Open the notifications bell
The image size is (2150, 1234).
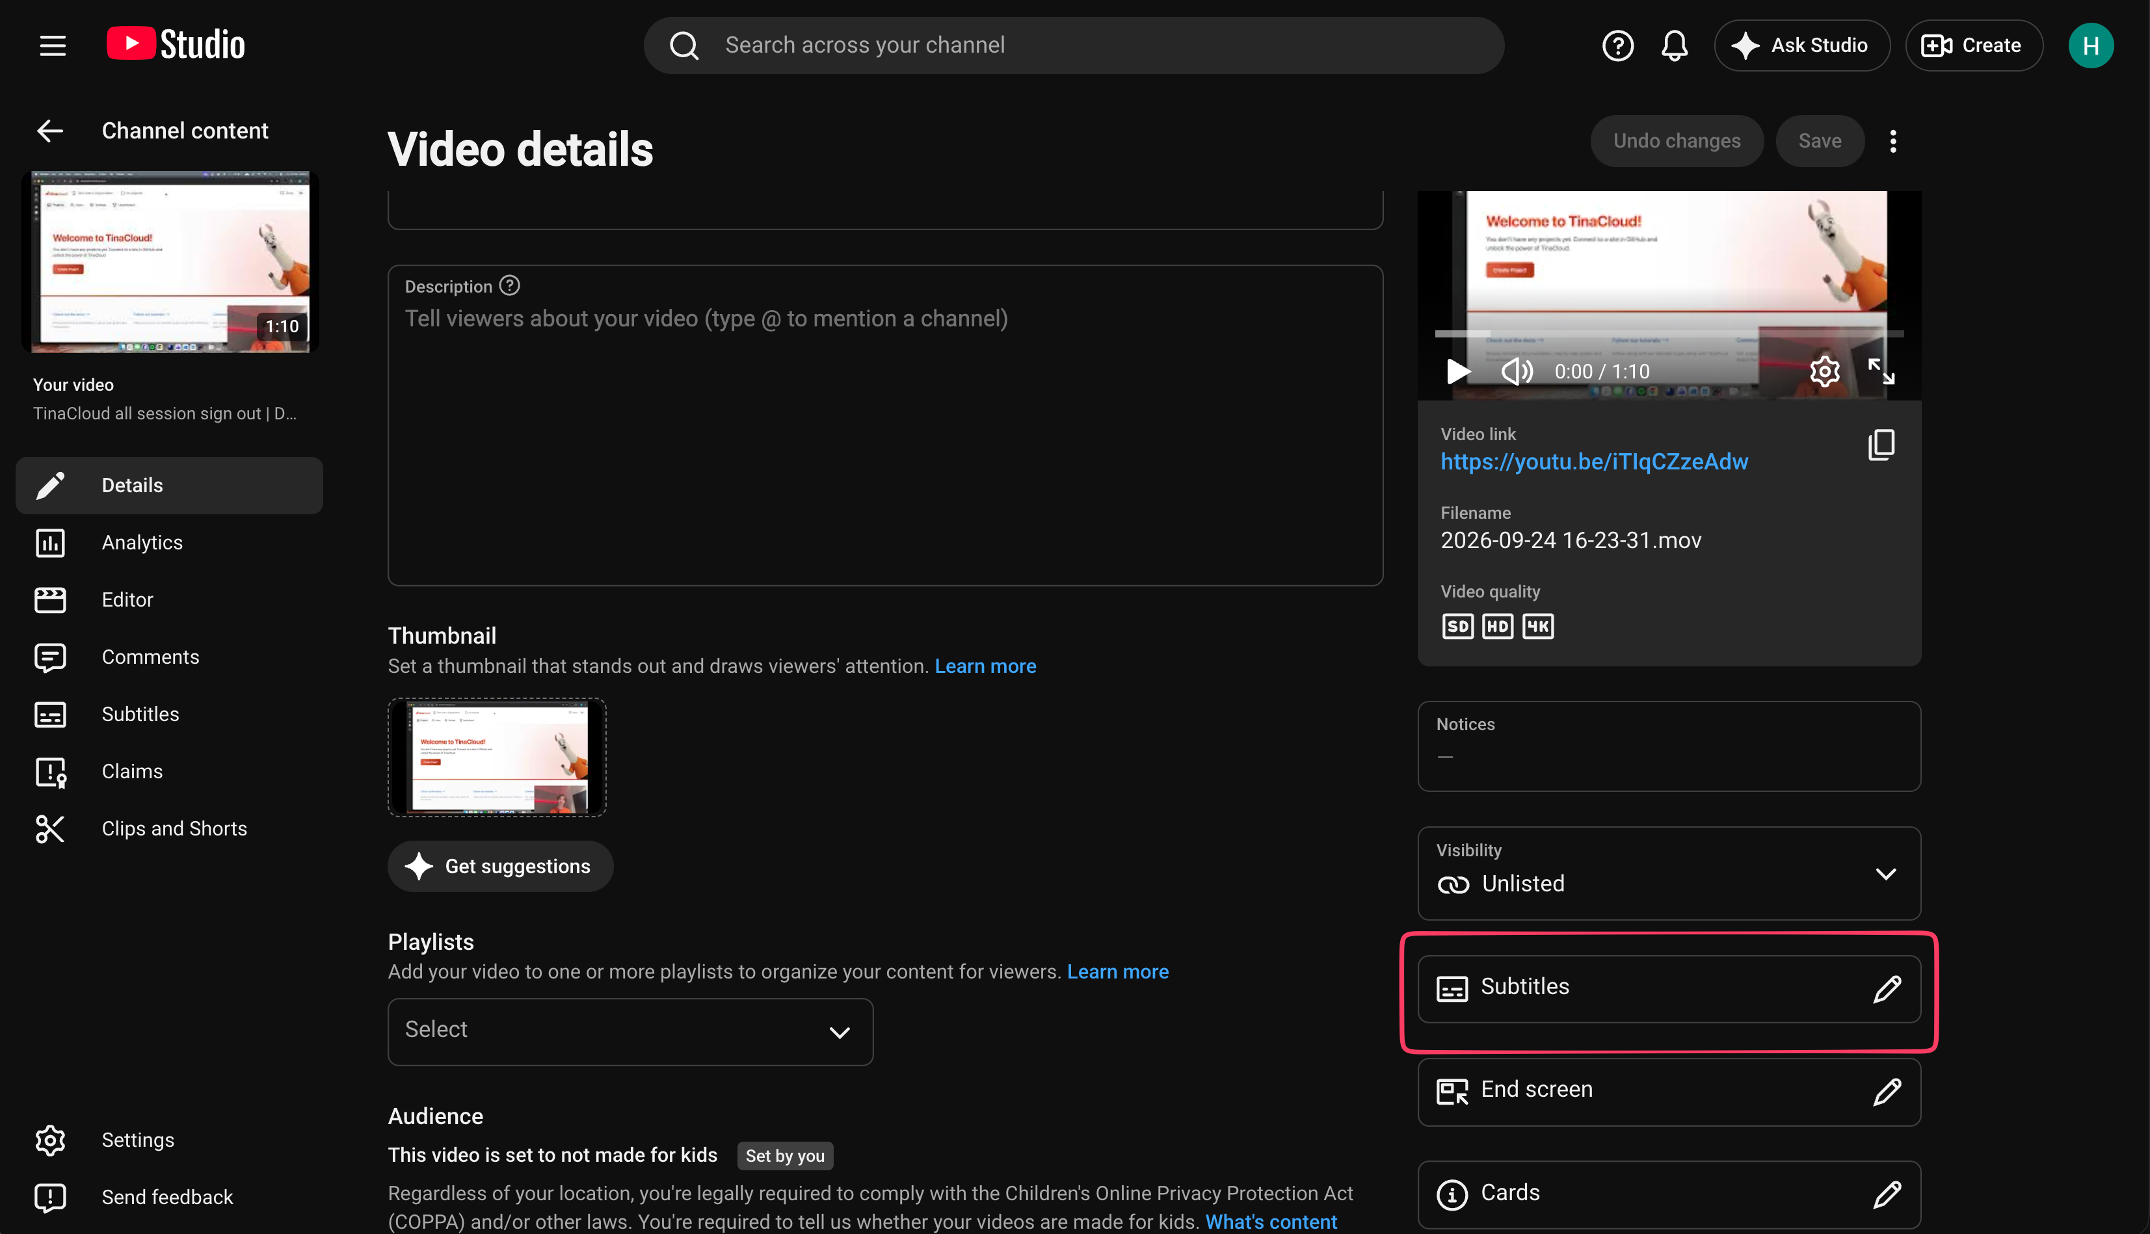1675,45
